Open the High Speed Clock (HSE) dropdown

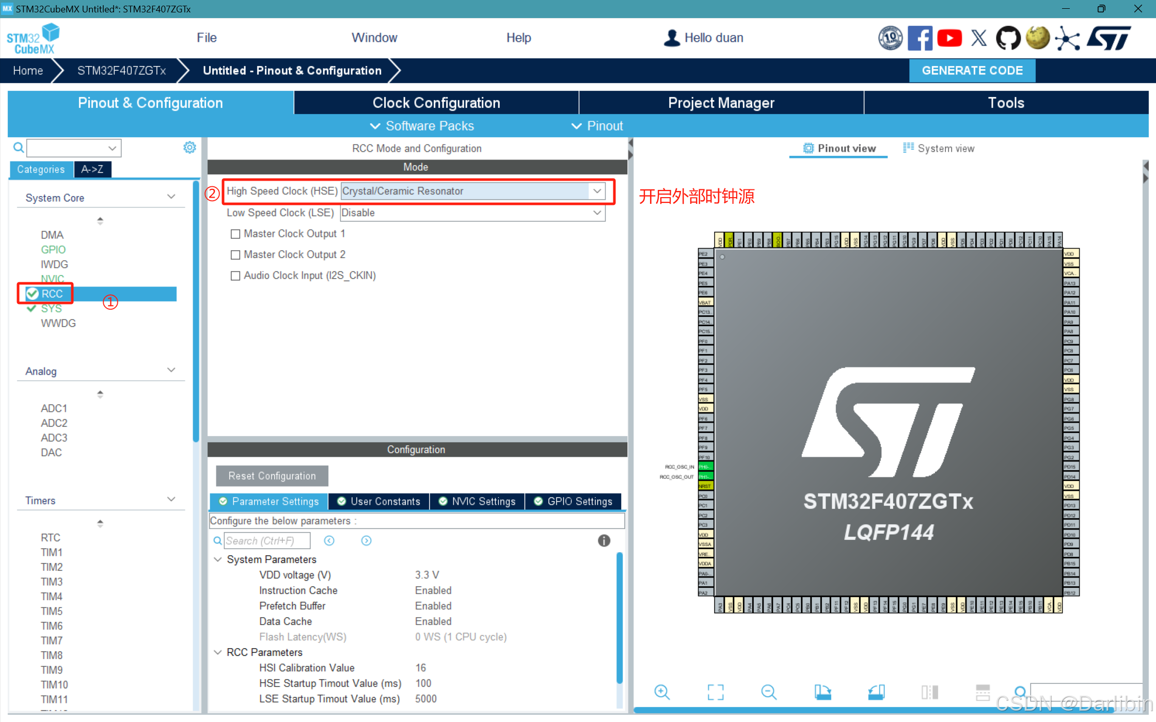point(596,191)
